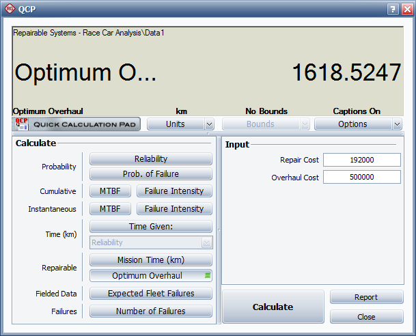Click the help question mark button
The width and height of the screenshot is (416, 336).
[391, 10]
